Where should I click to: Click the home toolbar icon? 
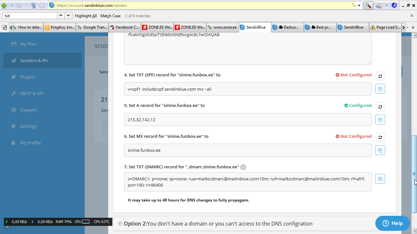[379, 6]
